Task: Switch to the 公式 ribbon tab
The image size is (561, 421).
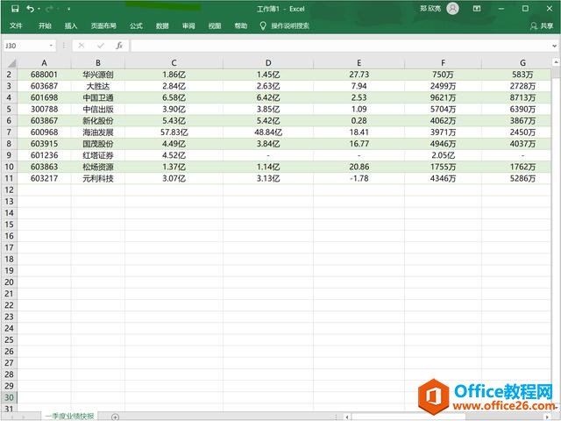Action: click(x=136, y=25)
